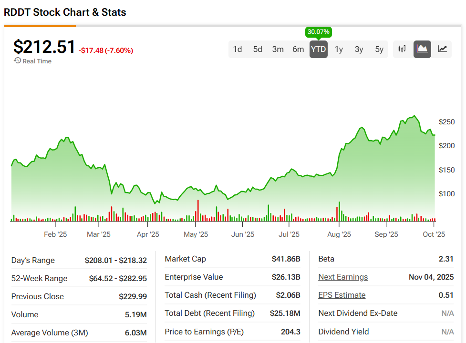This screenshot has width=466, height=343.
Task: Pick the 5y time range
Action: [379, 49]
